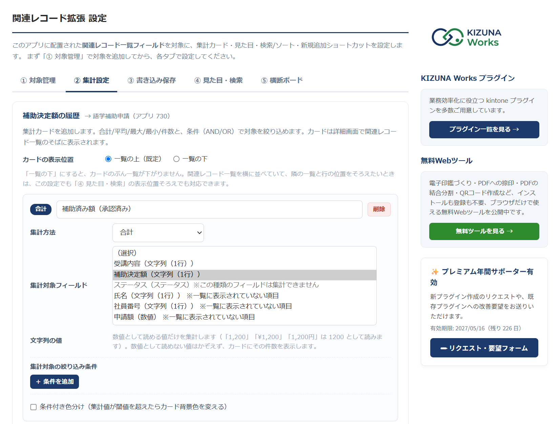This screenshot has width=560, height=424.
Task: Select 受講内容(文字列(1行)) in the list
Action: 244,264
